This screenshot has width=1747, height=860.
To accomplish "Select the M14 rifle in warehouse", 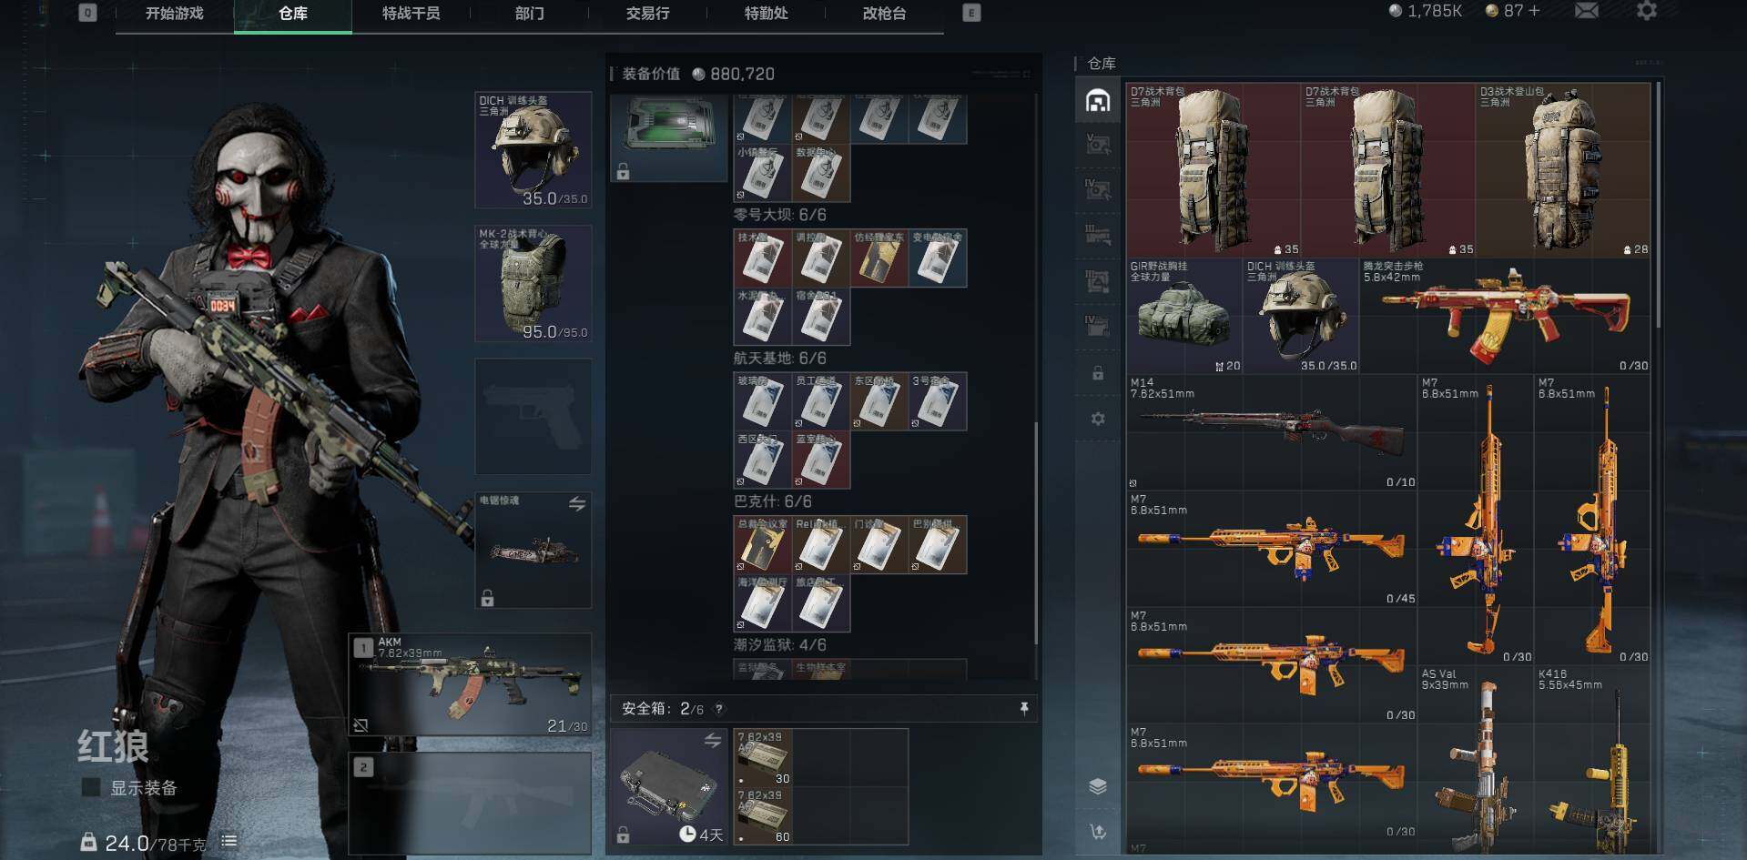I will coord(1272,432).
